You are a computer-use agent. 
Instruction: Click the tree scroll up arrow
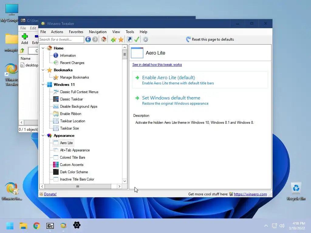[x=125, y=48]
